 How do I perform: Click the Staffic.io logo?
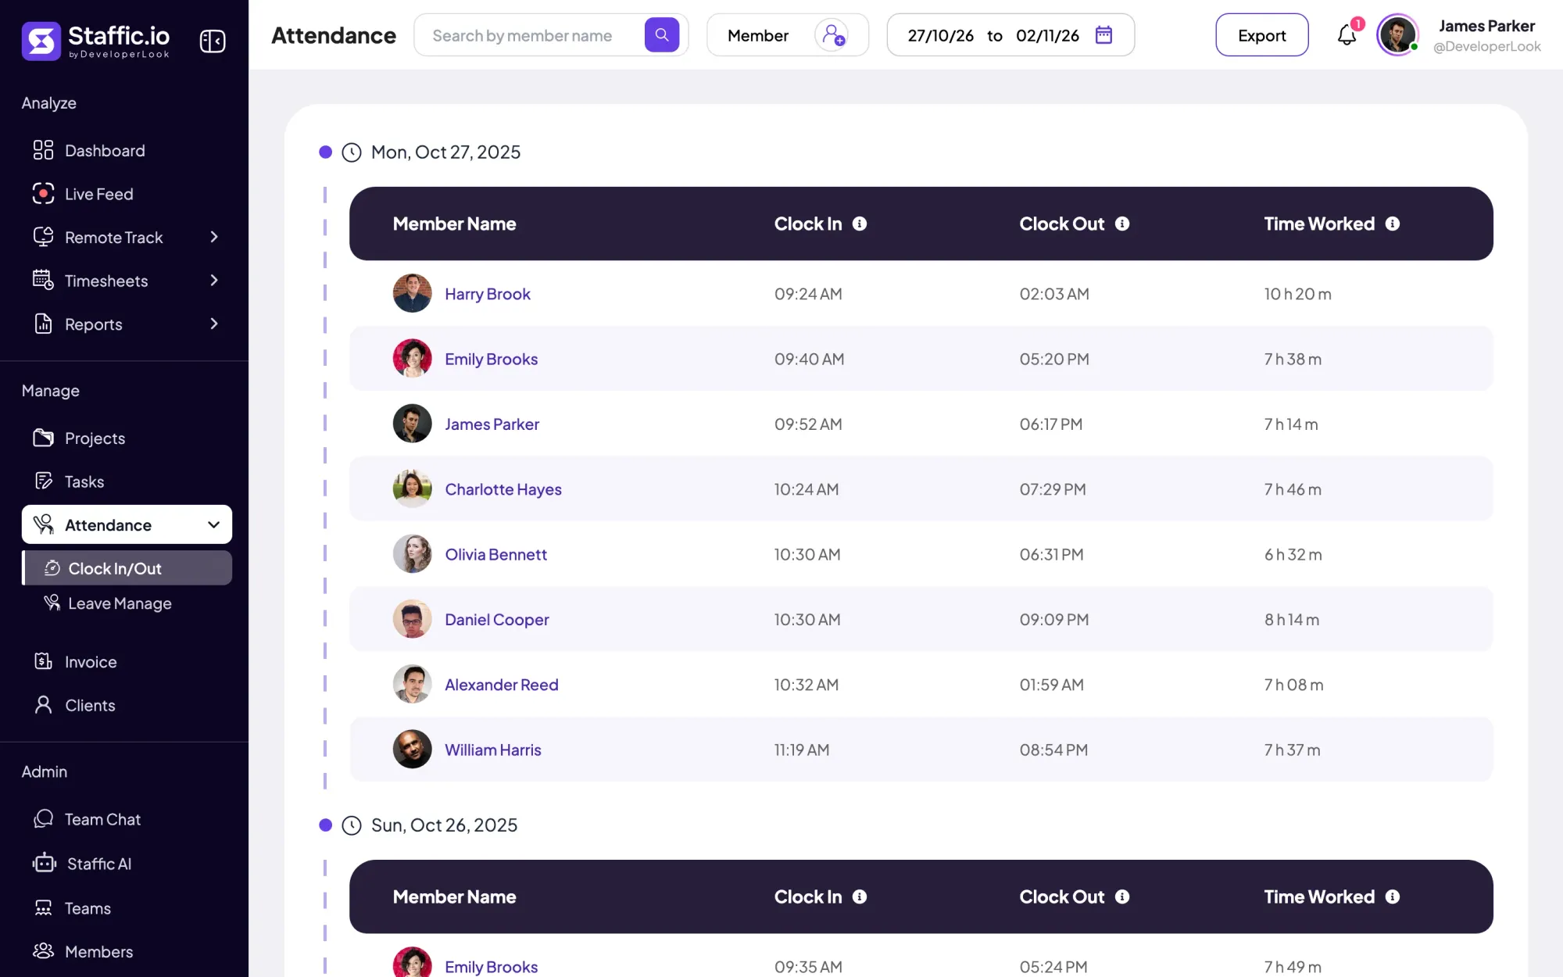[x=96, y=41]
